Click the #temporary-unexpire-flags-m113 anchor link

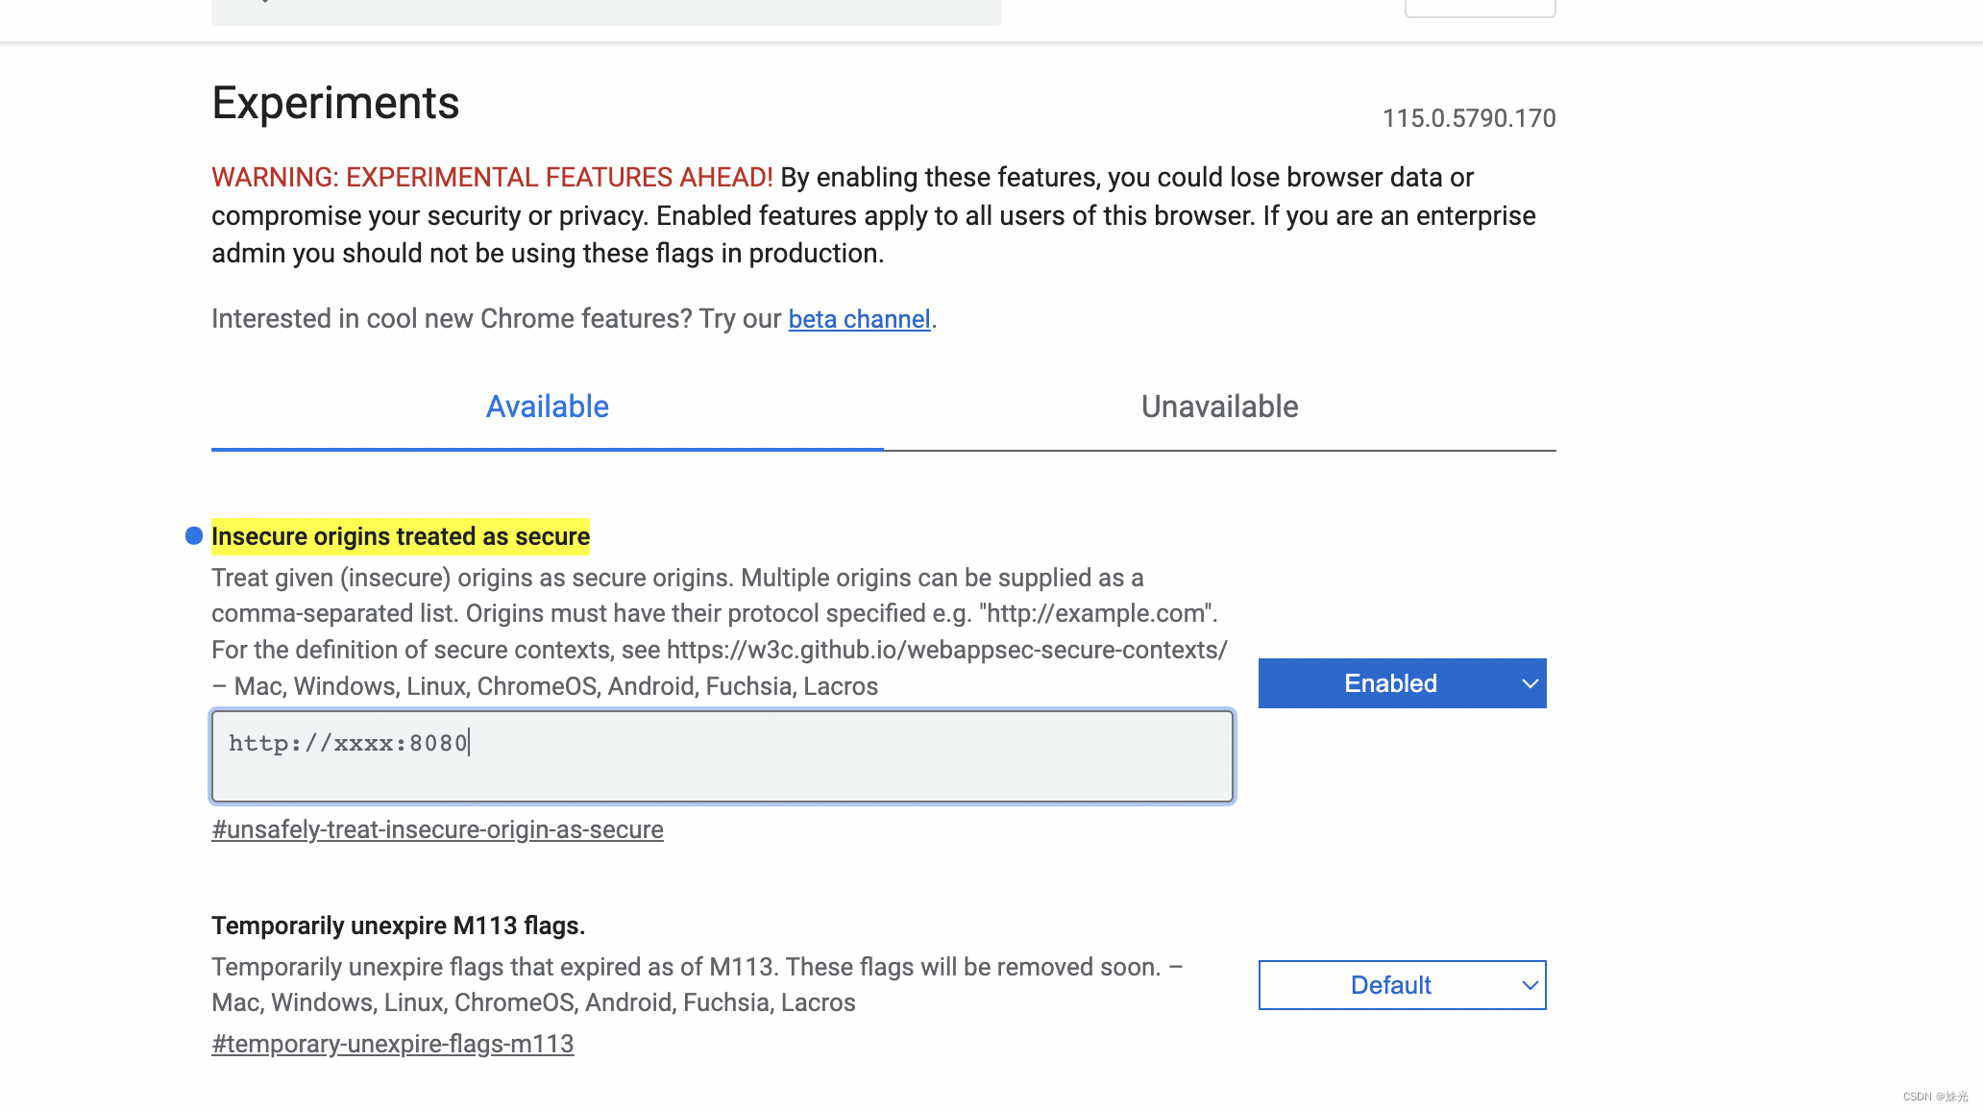pos(392,1044)
